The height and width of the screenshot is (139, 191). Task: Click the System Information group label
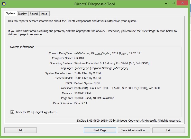point(22,47)
